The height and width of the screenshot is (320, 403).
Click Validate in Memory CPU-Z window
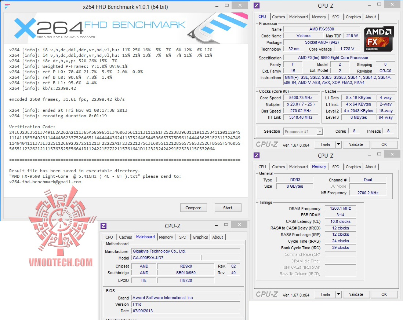(x=356, y=295)
